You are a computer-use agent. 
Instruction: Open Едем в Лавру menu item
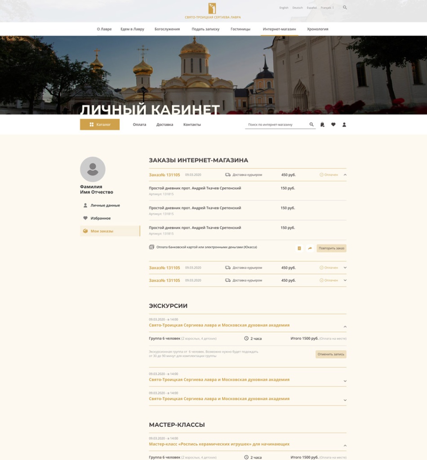132,29
